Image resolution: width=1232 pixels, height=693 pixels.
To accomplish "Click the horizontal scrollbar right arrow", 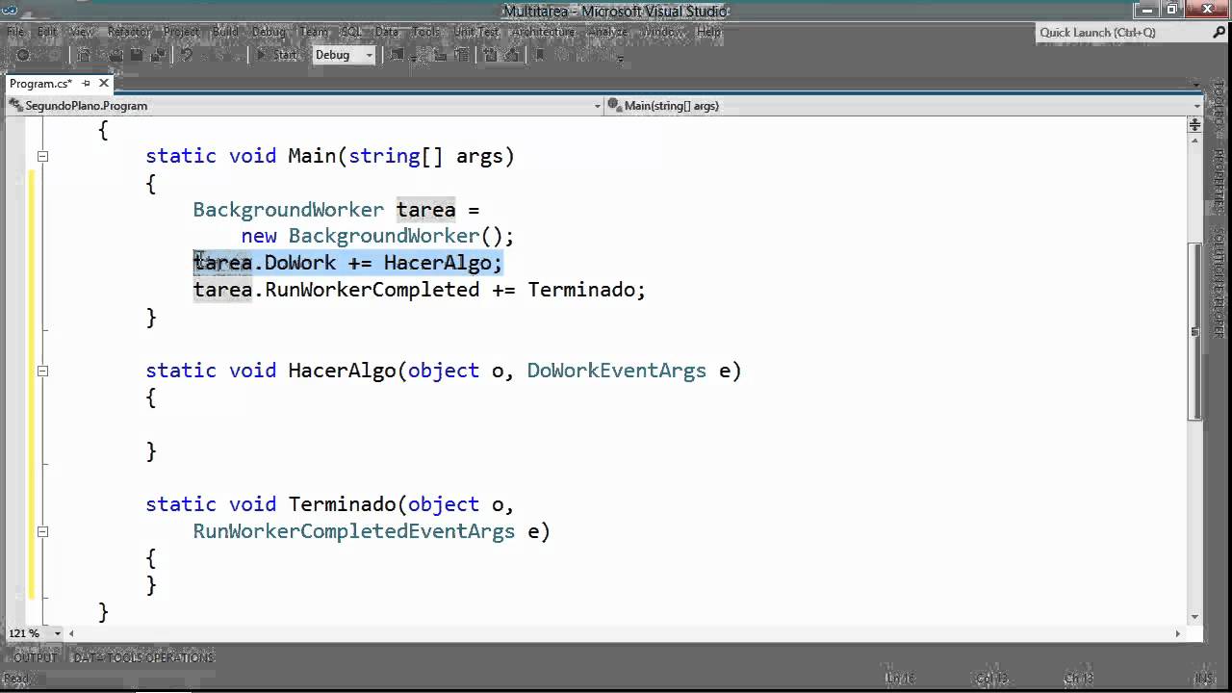I will tap(1178, 633).
